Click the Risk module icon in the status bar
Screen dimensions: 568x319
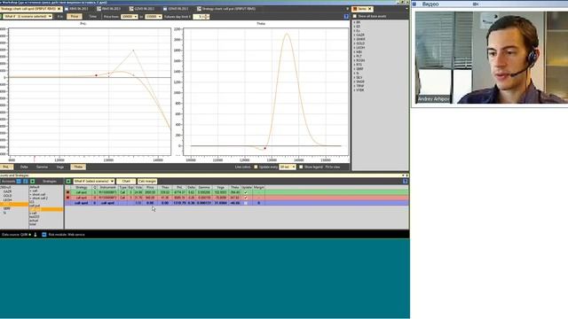(x=43, y=235)
